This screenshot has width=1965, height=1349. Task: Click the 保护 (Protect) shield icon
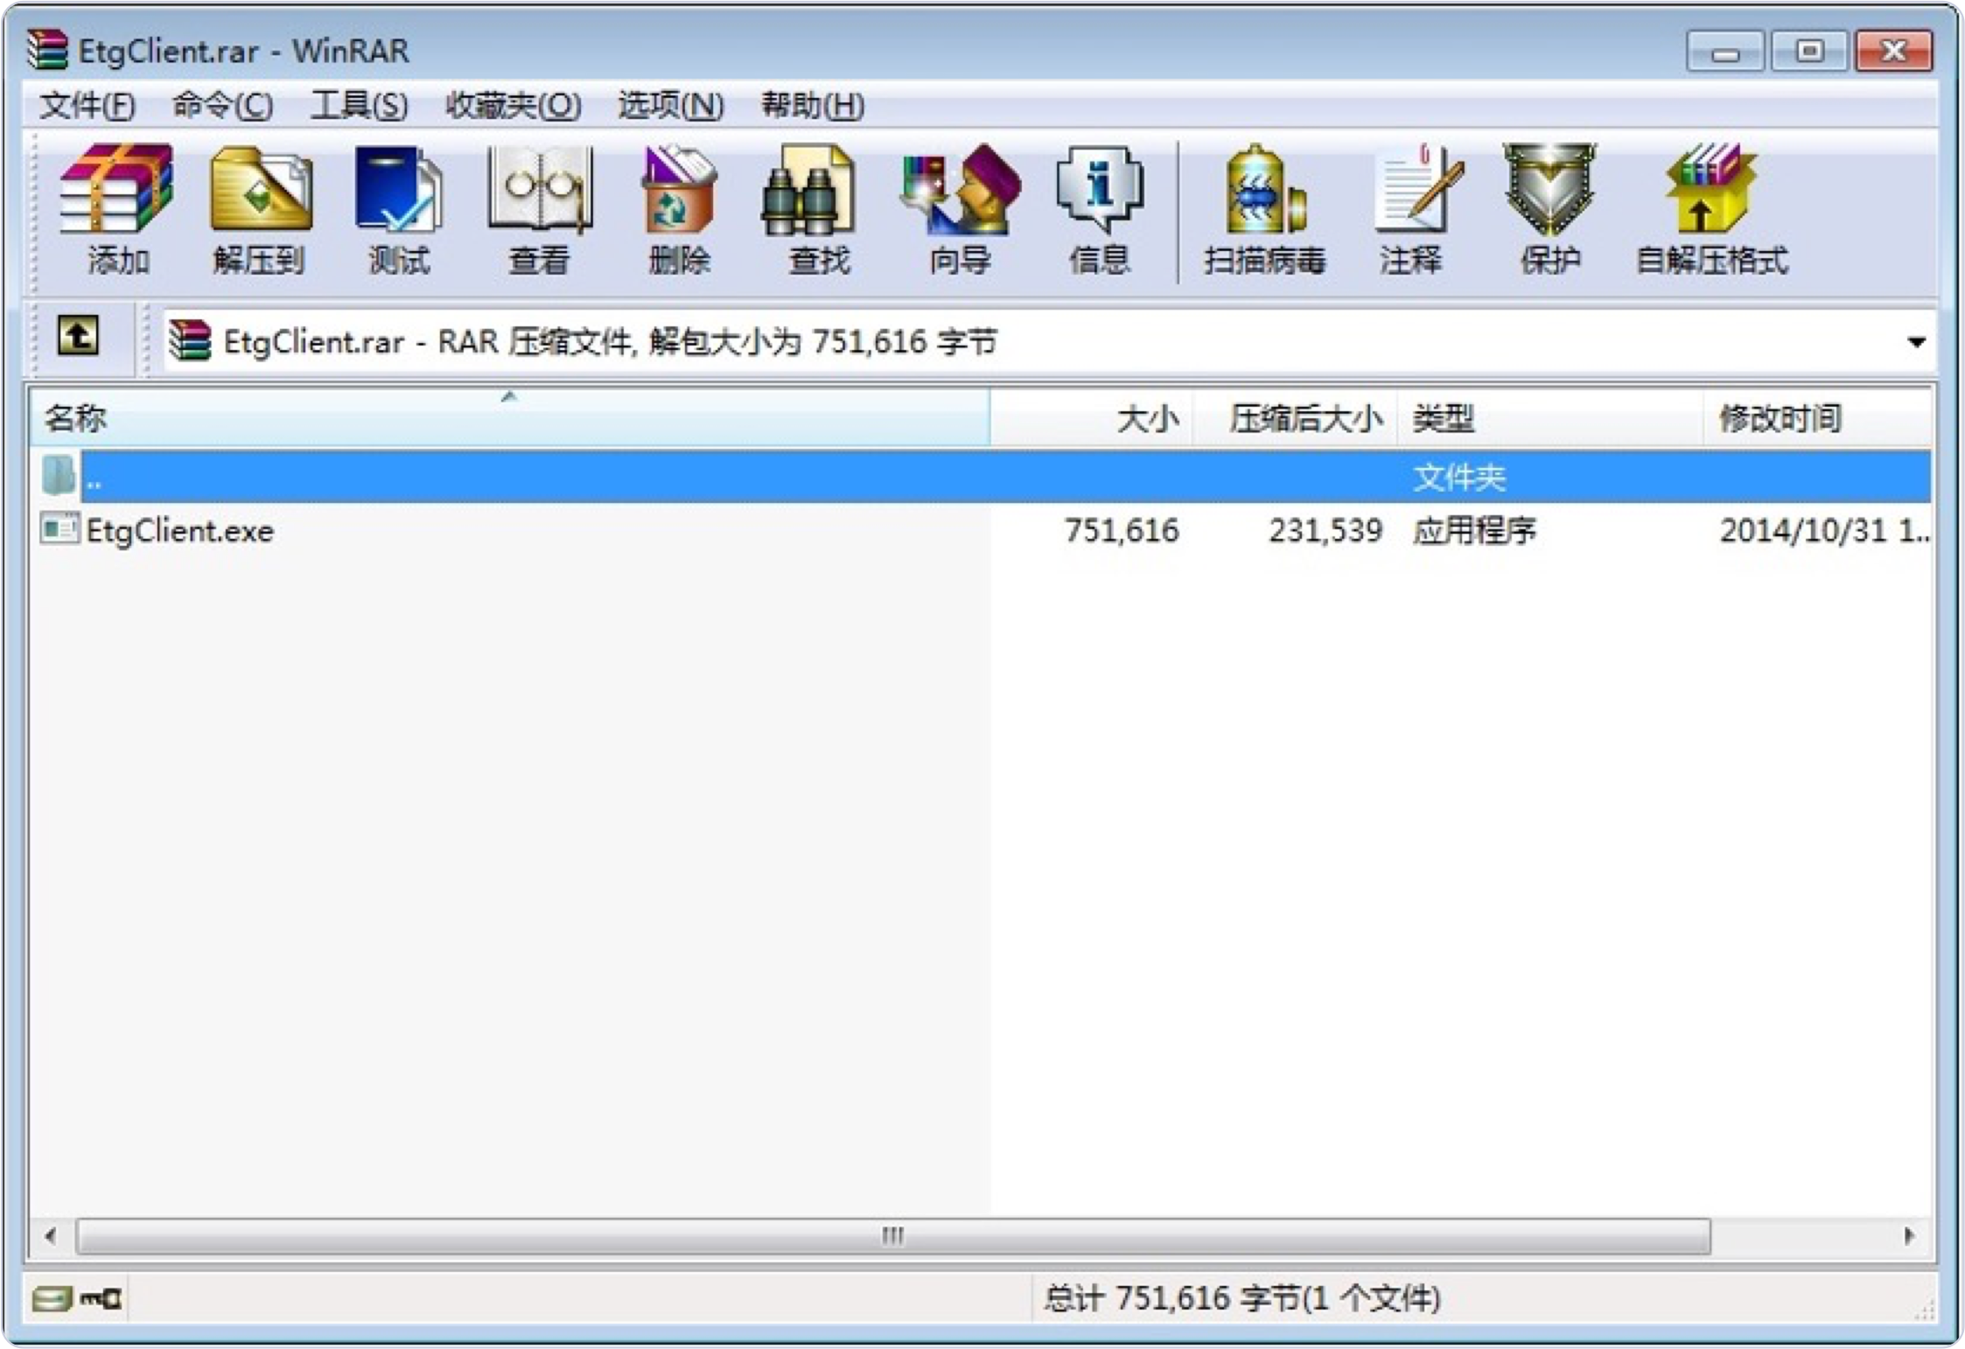[1549, 210]
